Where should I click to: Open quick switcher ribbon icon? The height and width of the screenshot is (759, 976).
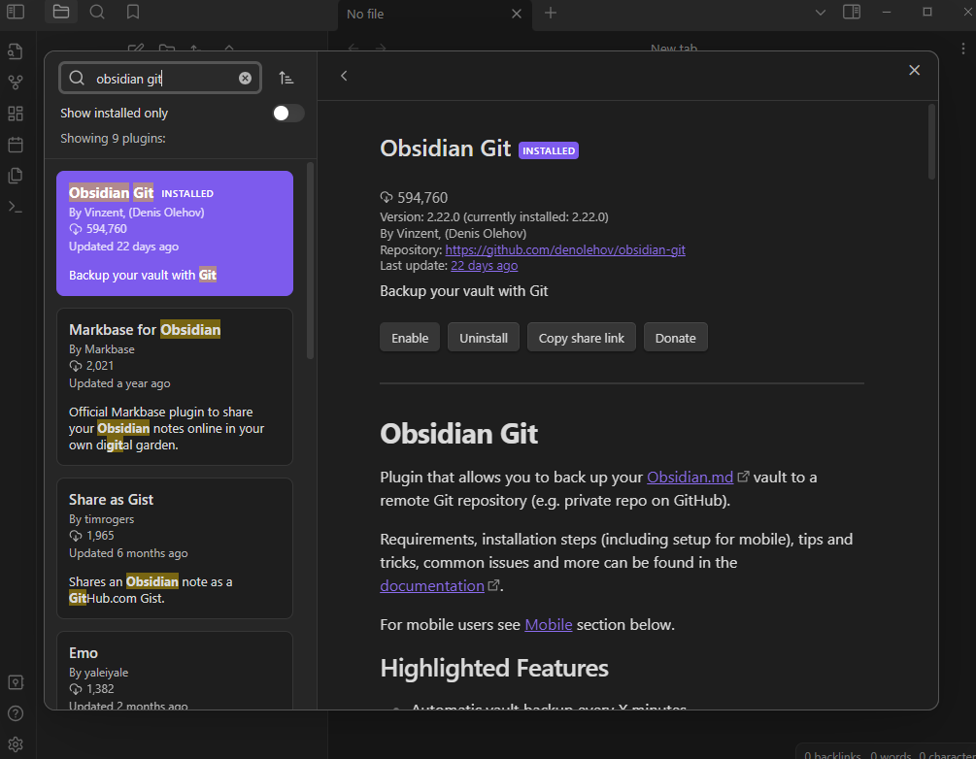15,51
